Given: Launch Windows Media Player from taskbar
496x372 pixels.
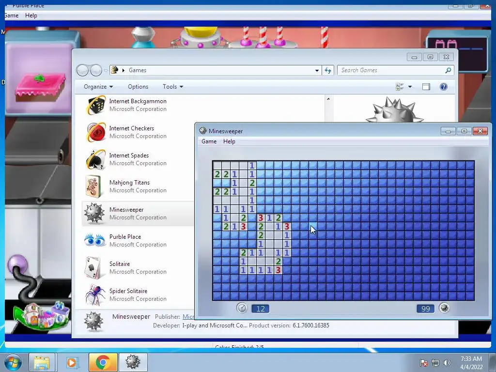Looking at the screenshot, I should [x=72, y=362].
